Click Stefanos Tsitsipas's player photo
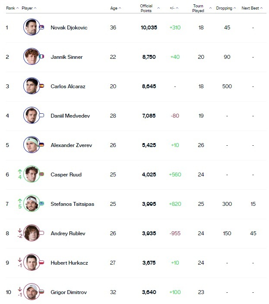 (x=31, y=204)
